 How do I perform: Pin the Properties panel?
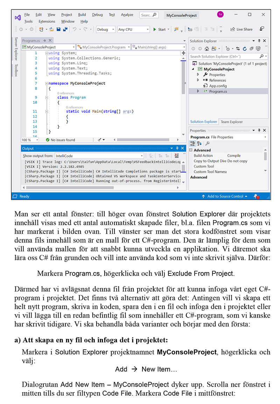pyautogui.click(x=259, y=131)
